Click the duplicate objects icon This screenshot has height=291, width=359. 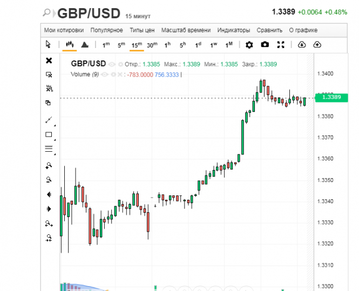(x=48, y=103)
